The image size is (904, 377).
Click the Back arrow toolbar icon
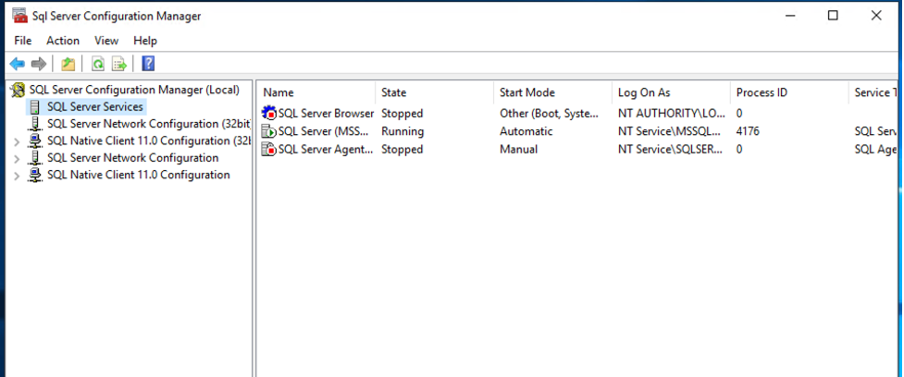coord(18,64)
